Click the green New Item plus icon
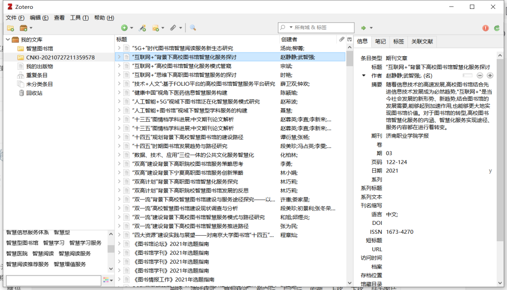Image resolution: width=507 pixels, height=290 pixels. click(x=124, y=28)
